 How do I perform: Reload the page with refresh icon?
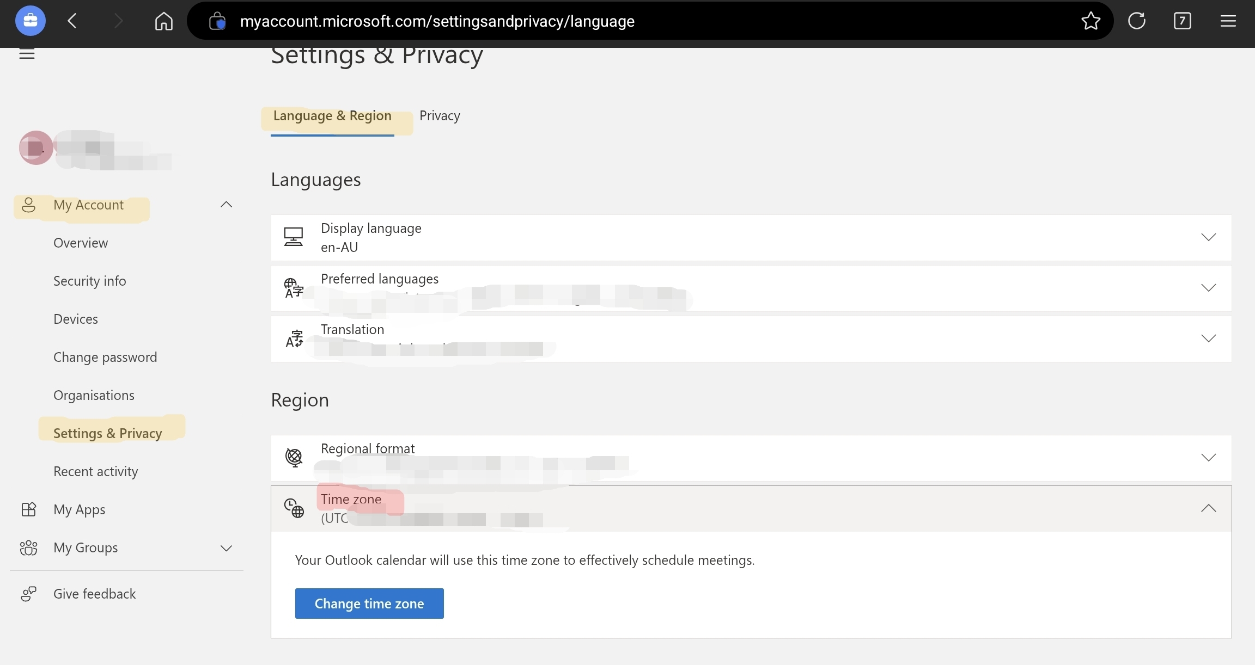1137,21
